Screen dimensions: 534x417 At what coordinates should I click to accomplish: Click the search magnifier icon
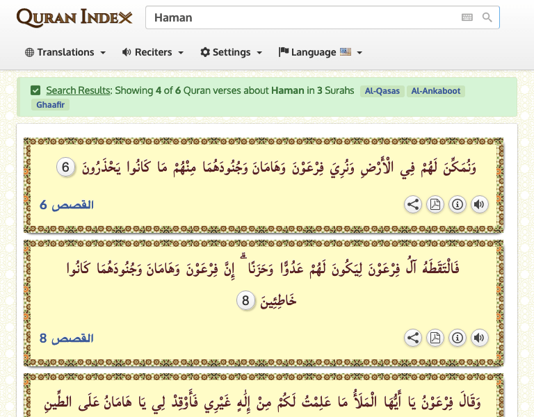[487, 17]
